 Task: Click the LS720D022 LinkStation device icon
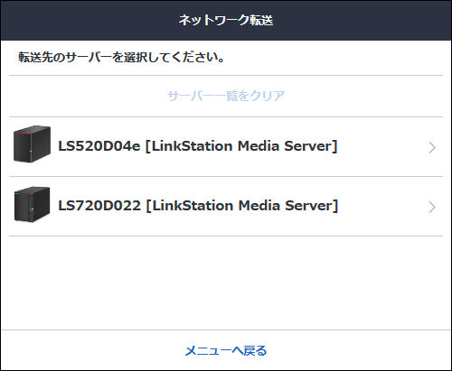tap(32, 204)
